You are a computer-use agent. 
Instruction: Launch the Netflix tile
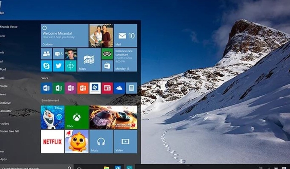[x=52, y=142]
